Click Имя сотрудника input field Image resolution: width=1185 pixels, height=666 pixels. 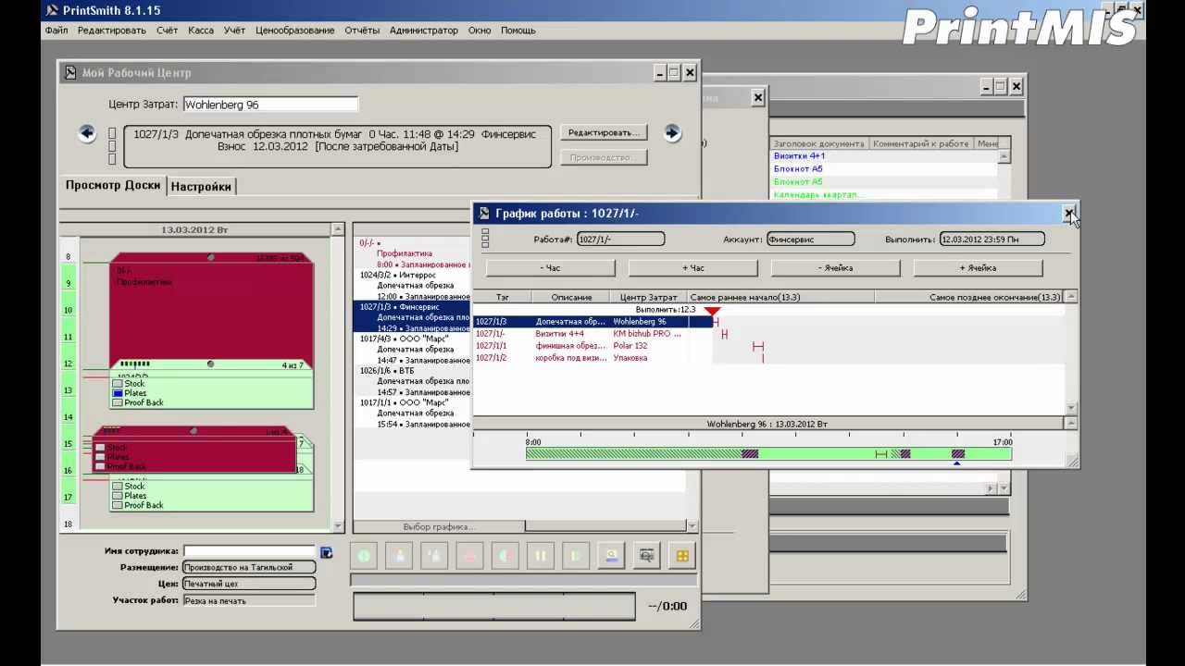coord(250,551)
